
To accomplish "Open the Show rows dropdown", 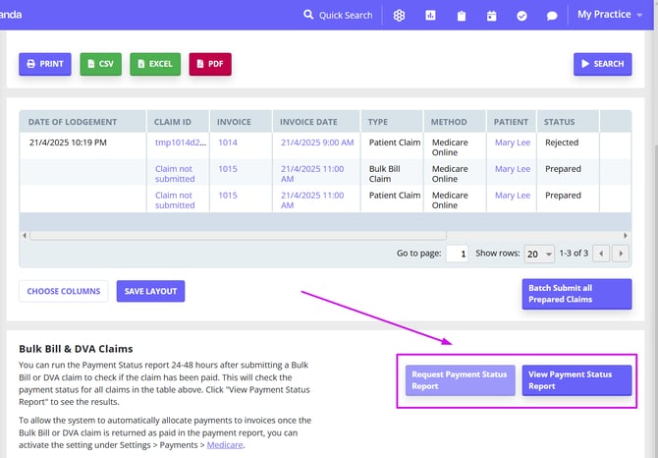I will (539, 254).
